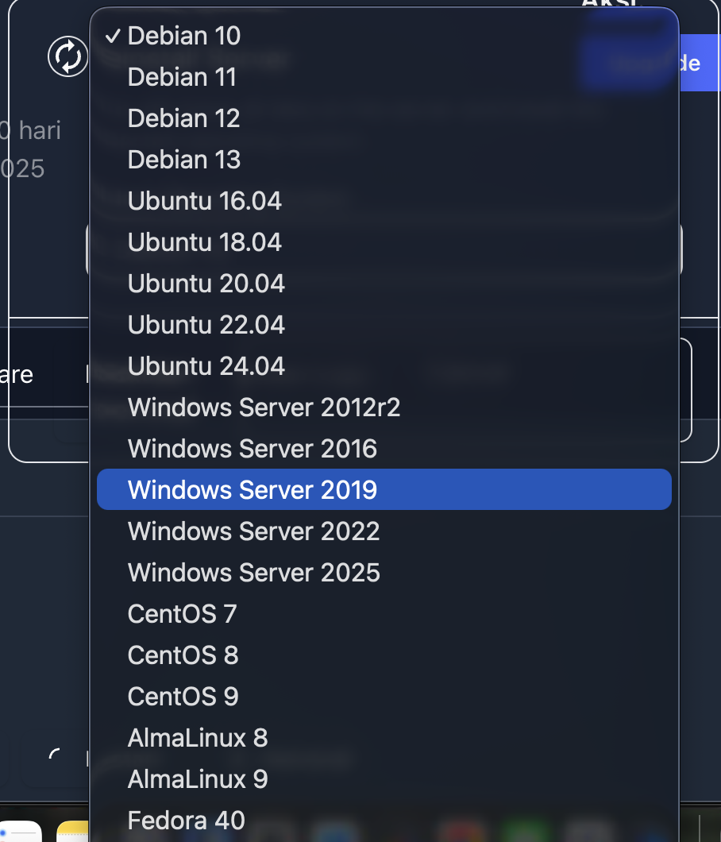Open the Notes app in the Dock
The image size is (721, 842).
click(x=73, y=832)
